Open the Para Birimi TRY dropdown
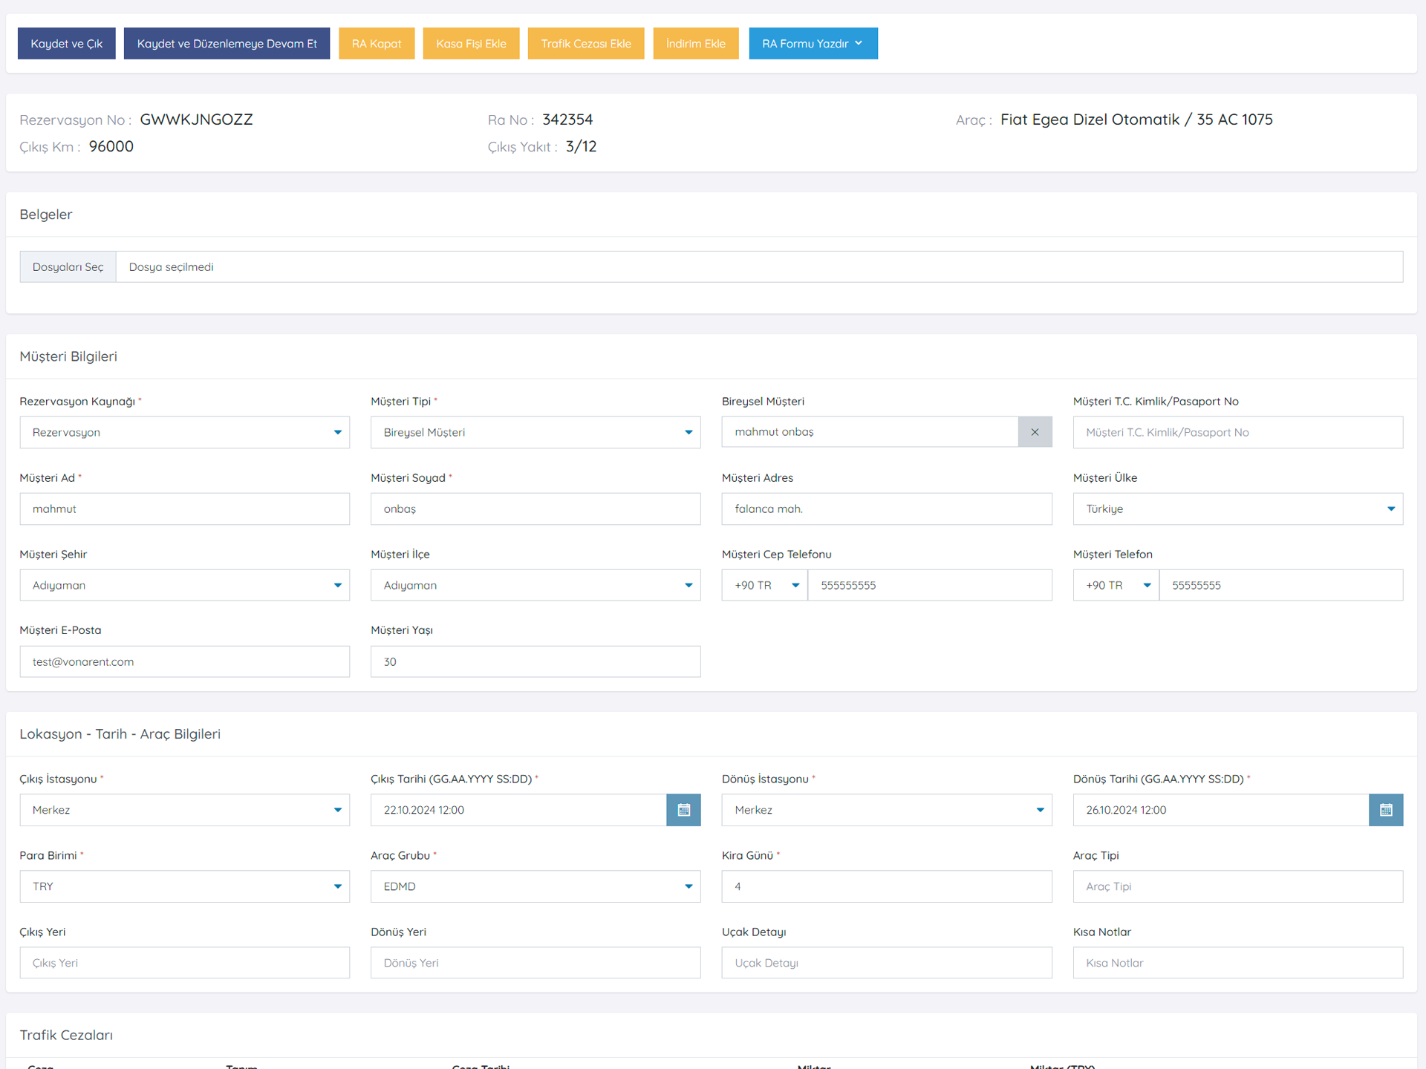This screenshot has width=1426, height=1069. click(184, 886)
